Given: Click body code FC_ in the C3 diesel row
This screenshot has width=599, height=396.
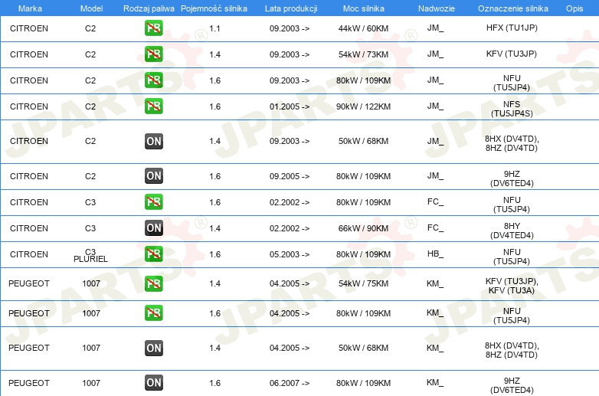Looking at the screenshot, I should [x=435, y=227].
